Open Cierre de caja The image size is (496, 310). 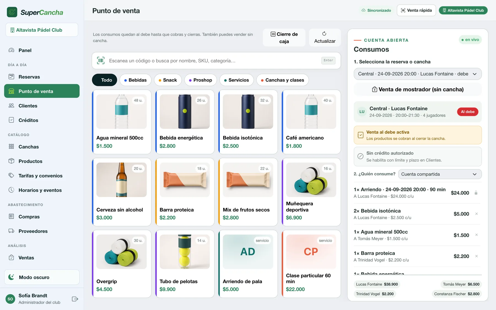tap(284, 37)
